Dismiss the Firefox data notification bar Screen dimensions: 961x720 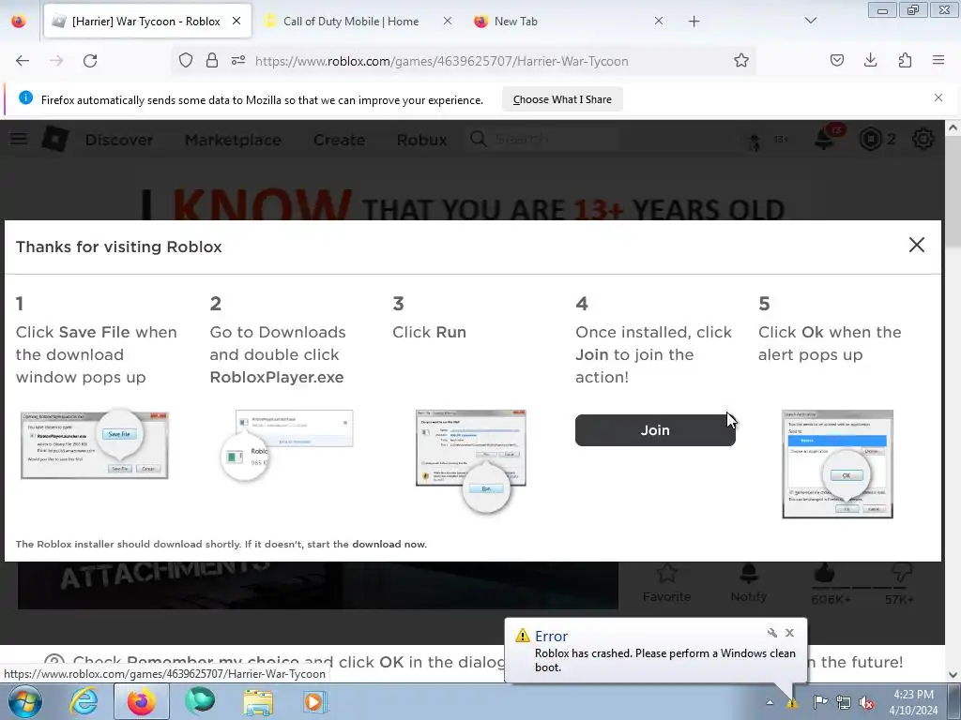(x=938, y=97)
